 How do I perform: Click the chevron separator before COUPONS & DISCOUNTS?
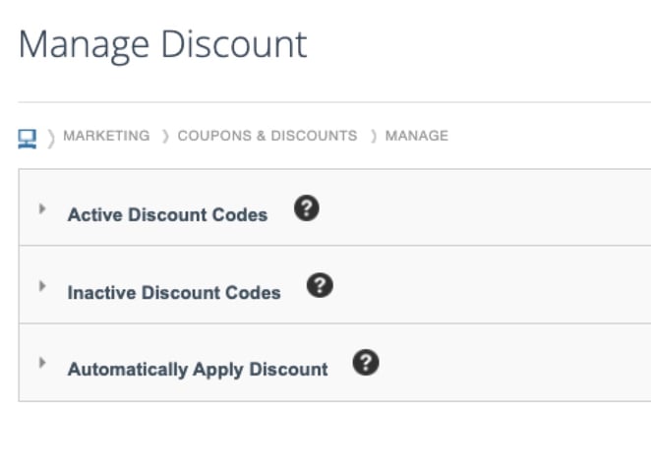point(165,136)
